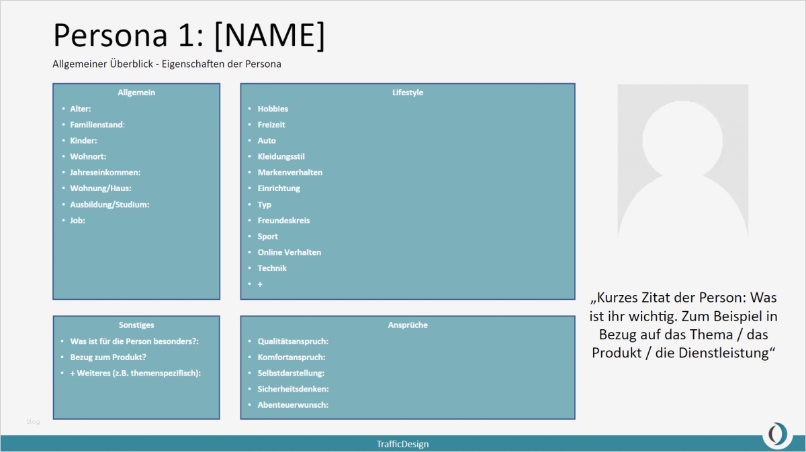806x452 pixels.
Task: Click the Markenverhalten bullet item
Action: tap(290, 172)
